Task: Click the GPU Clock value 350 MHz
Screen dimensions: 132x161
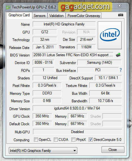Action: coord(42,116)
